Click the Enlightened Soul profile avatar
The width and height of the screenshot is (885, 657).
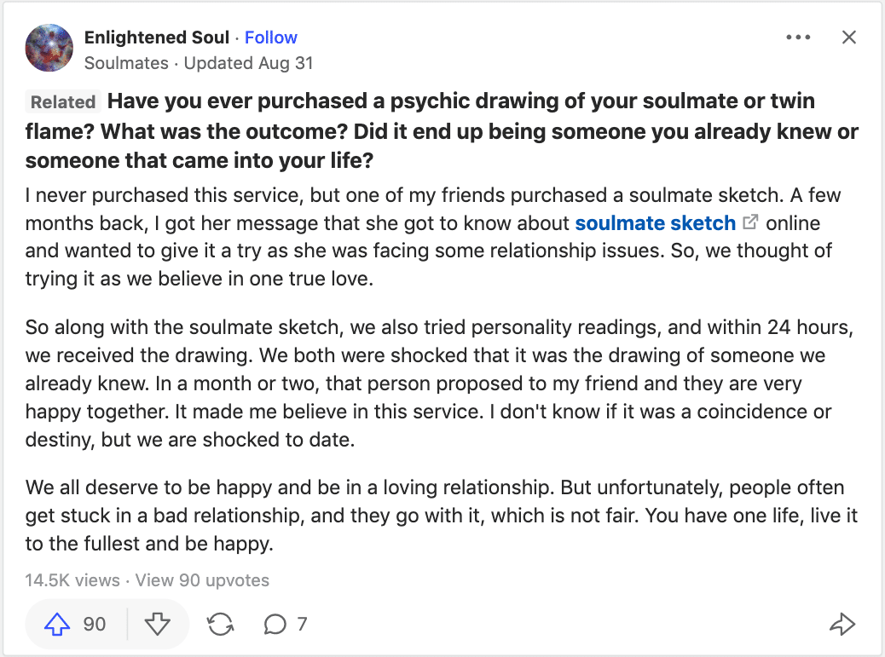[49, 48]
